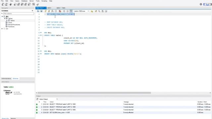Screen dimensions: 212x119
Task: Open the Database menu
Action: coord(24,1)
